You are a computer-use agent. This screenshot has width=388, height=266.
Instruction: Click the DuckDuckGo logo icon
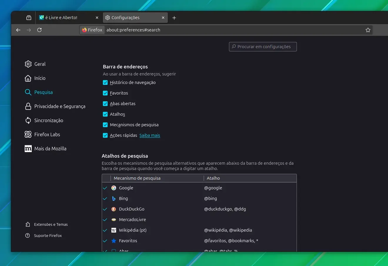pos(114,209)
